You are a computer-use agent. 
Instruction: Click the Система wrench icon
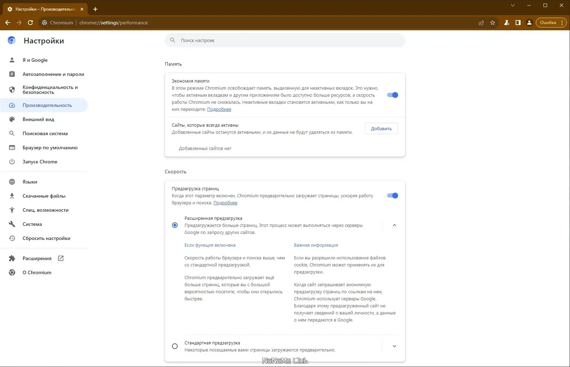click(12, 224)
